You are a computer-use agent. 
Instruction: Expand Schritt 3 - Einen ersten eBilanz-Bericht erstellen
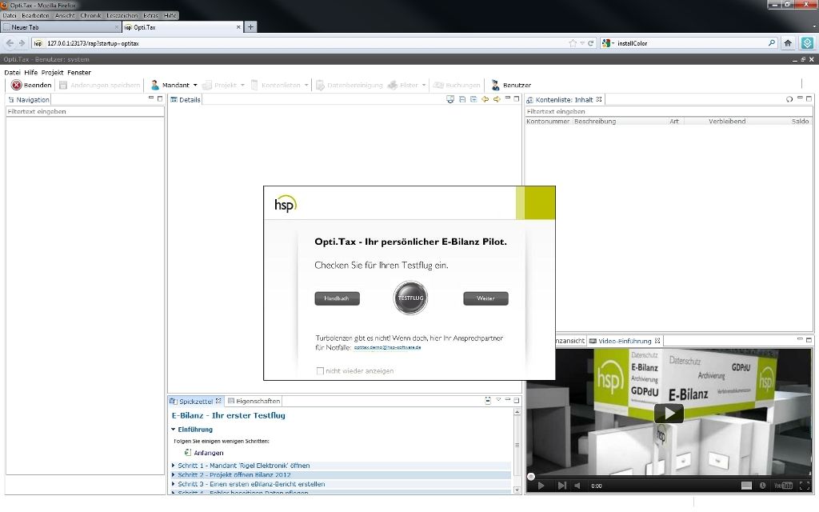click(174, 484)
